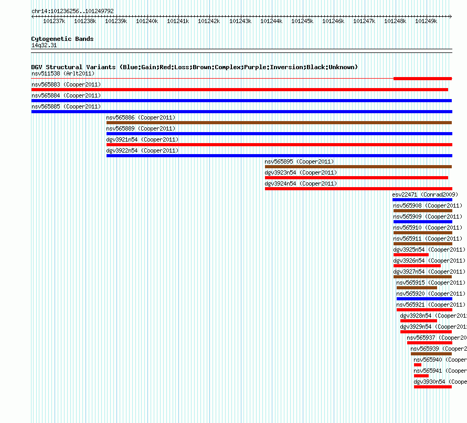Click the nsv565911 (Cooper2011) label
The image size is (467, 423).
428,238
